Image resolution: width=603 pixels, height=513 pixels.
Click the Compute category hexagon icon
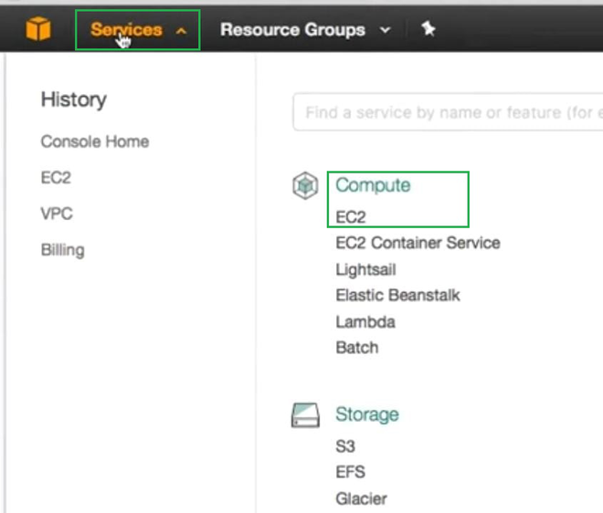tap(304, 186)
